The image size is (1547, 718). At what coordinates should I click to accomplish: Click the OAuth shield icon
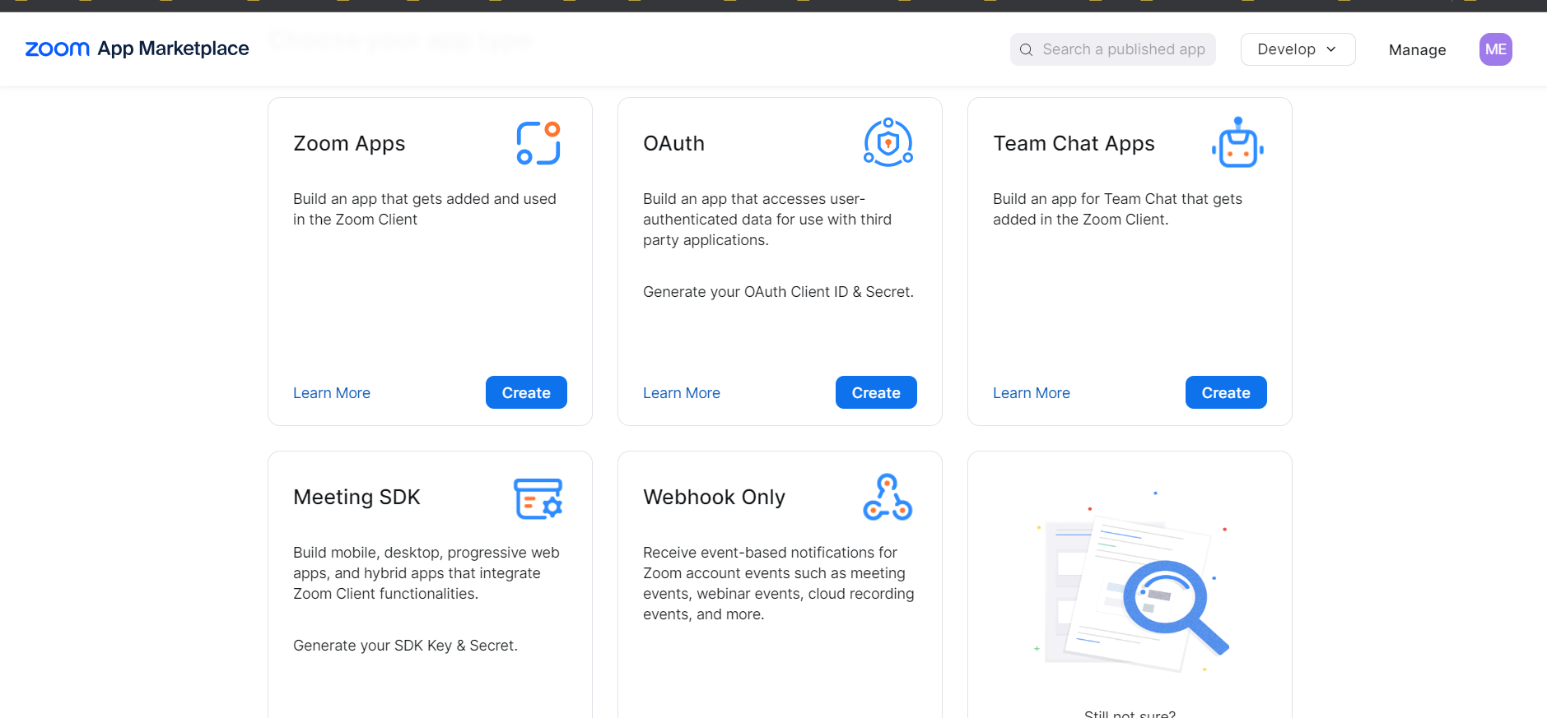pos(888,142)
